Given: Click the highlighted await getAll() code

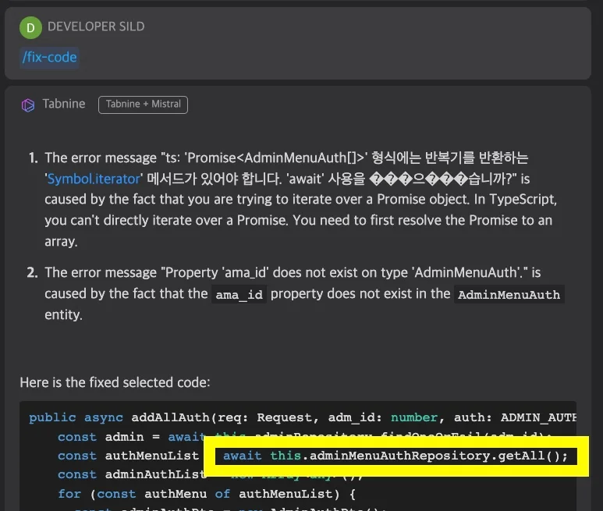Looking at the screenshot, I should point(395,456).
